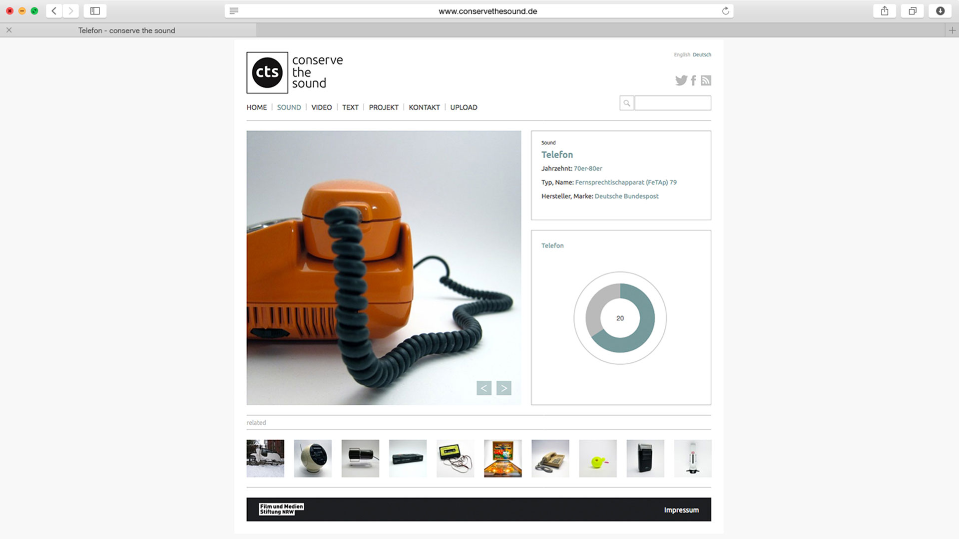Toggle the Safari sidebar button
959x539 pixels.
[95, 10]
